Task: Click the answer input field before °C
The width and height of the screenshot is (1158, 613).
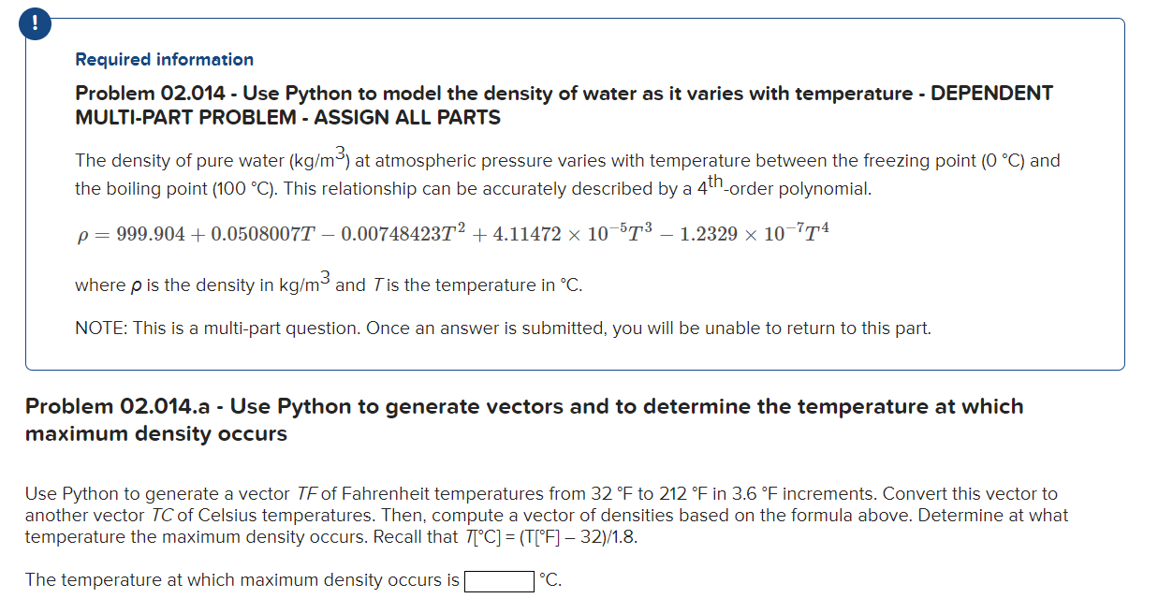Action: pyautogui.click(x=498, y=581)
